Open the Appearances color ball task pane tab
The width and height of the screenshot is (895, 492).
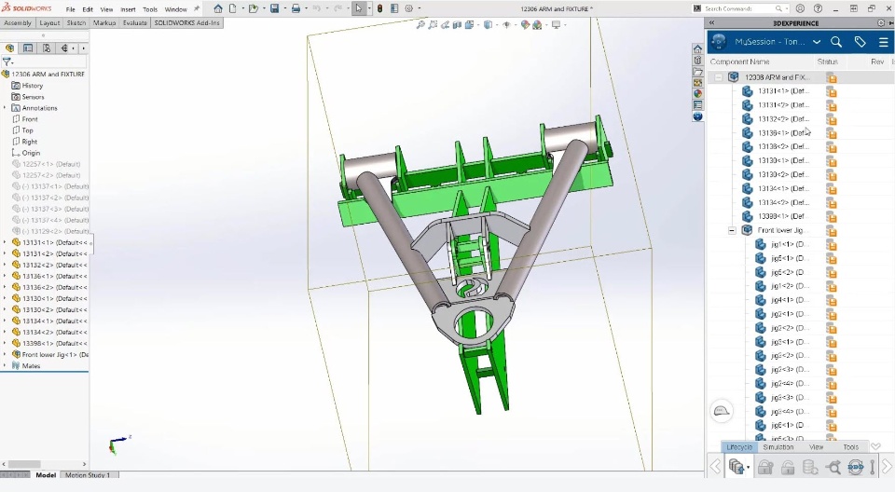(697, 93)
